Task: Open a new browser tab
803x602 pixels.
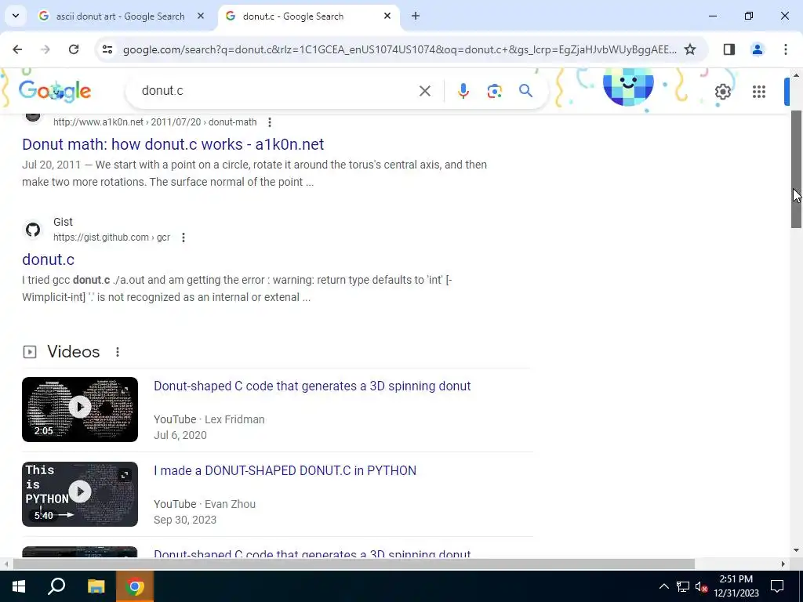Action: (416, 16)
